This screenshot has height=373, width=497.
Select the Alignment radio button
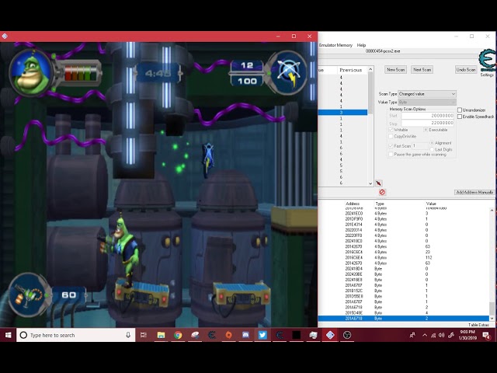point(432,143)
